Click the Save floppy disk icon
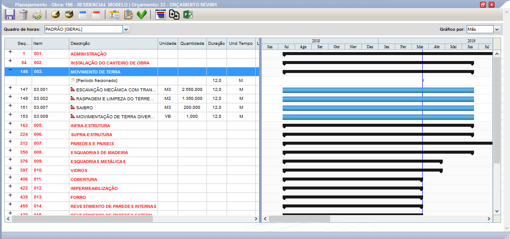This screenshot has height=239, width=510. point(10,15)
